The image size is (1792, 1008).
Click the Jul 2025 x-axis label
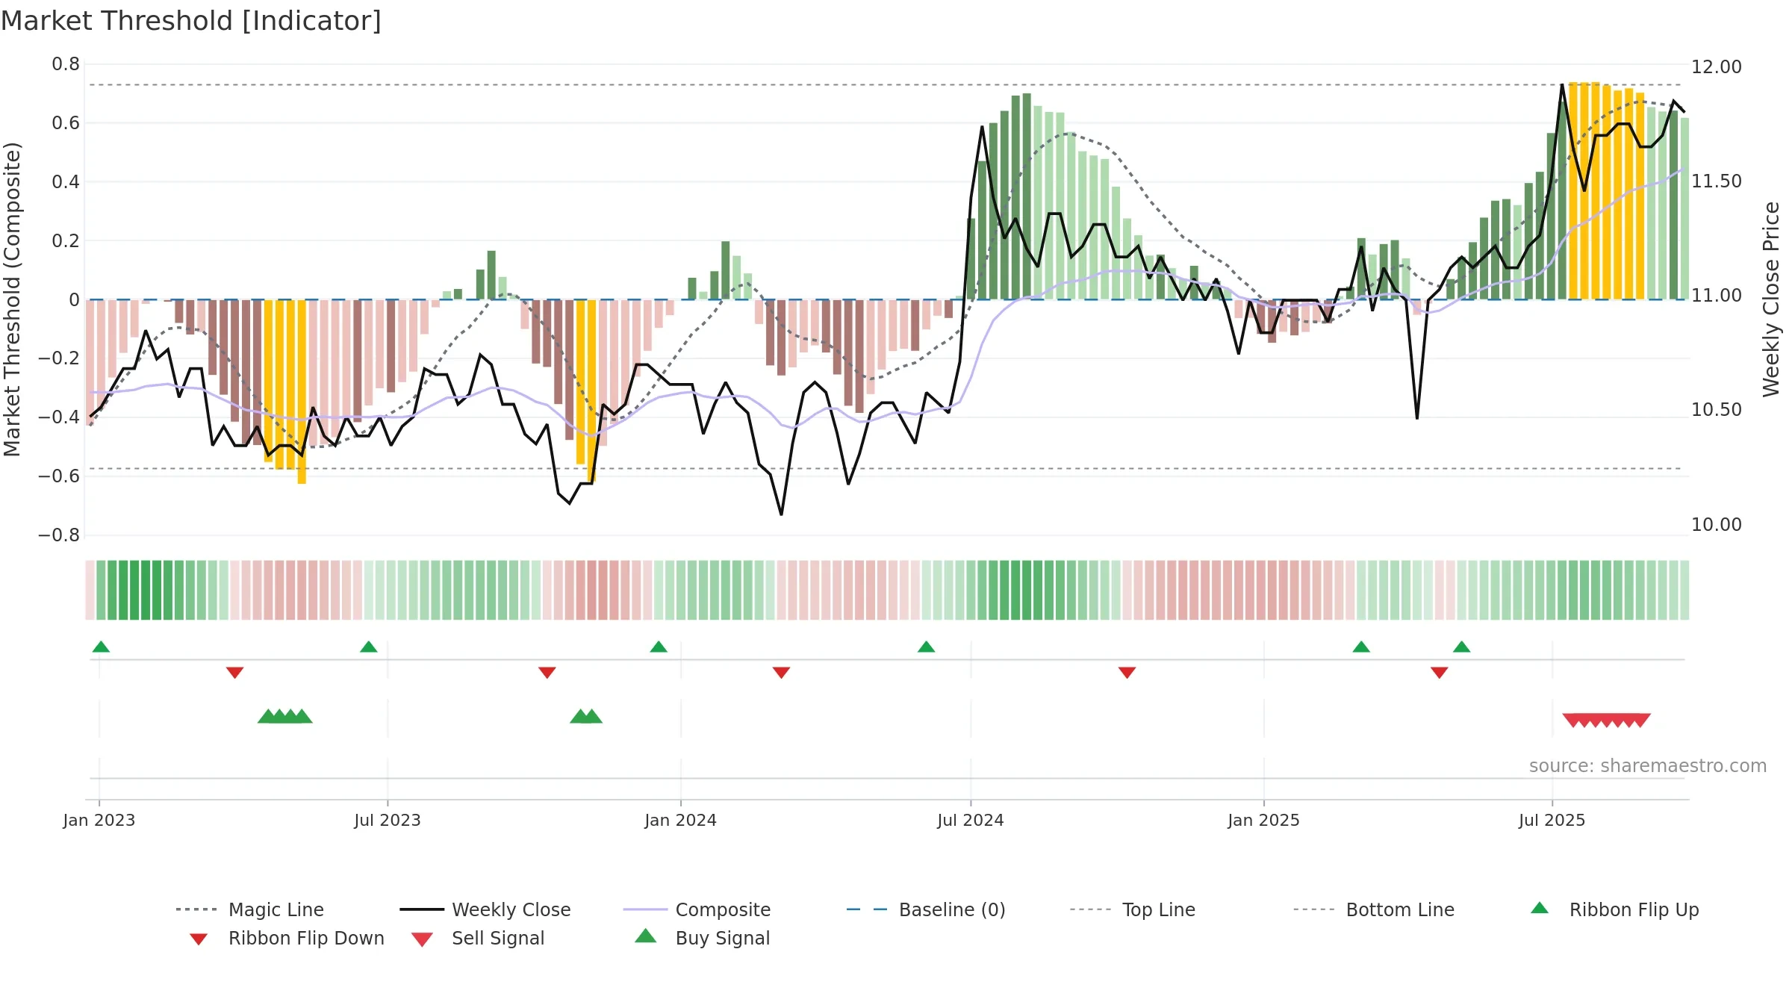(x=1552, y=821)
